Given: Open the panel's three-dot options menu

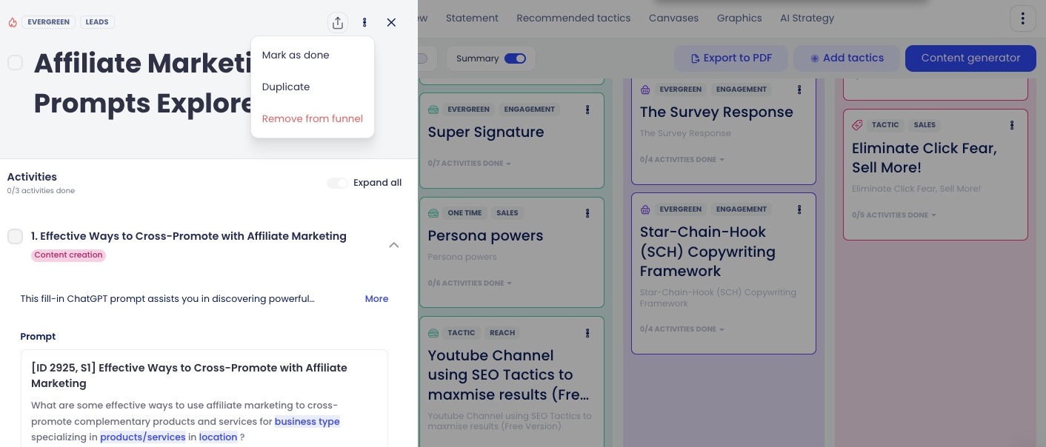Looking at the screenshot, I should pyautogui.click(x=364, y=23).
